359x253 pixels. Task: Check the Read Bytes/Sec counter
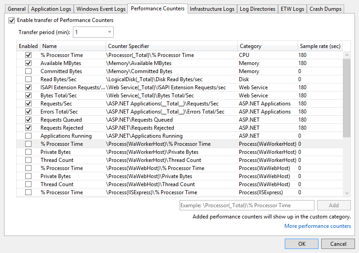[x=28, y=79]
